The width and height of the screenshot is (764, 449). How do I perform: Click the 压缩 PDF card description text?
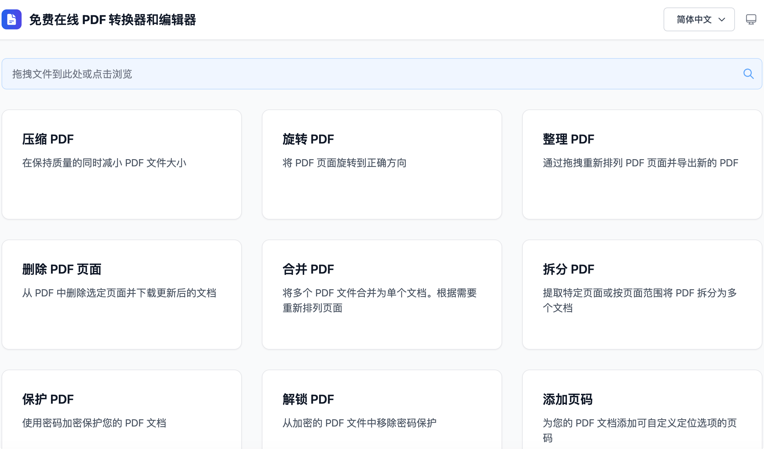pyautogui.click(x=104, y=163)
